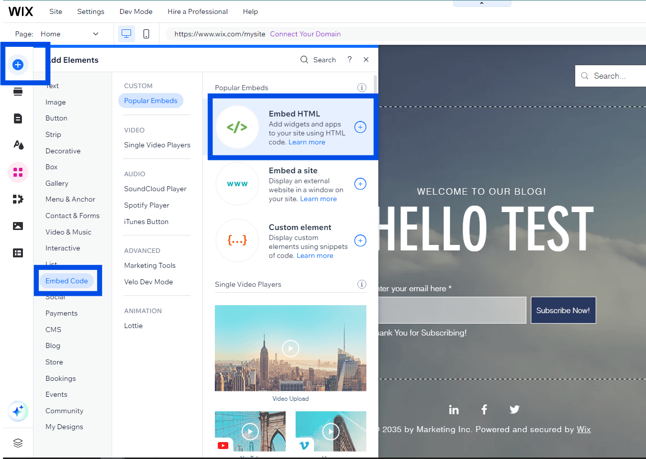Open the AI sparkle assistant icon
Viewport: 646px width, 459px height.
(x=18, y=412)
